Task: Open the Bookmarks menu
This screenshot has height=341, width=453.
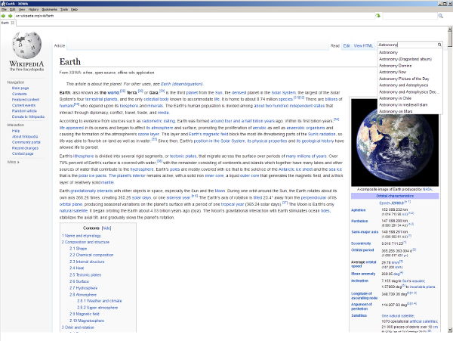Action: 48,9
